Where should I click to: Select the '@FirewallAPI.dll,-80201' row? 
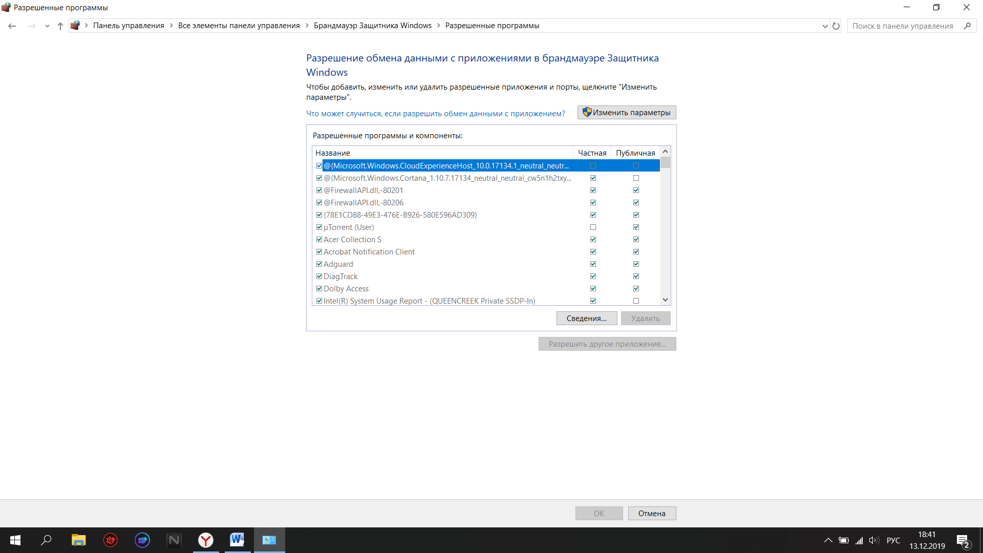(x=486, y=190)
